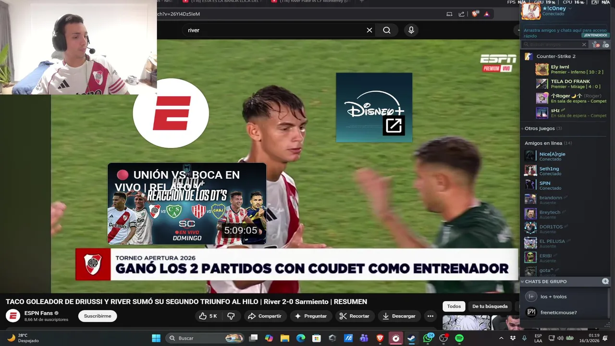Open WhatsApp from the taskbar
The height and width of the screenshot is (346, 615).
[x=428, y=338]
